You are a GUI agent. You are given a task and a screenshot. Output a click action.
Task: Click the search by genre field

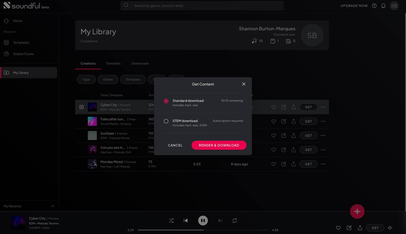pyautogui.click(x=202, y=6)
